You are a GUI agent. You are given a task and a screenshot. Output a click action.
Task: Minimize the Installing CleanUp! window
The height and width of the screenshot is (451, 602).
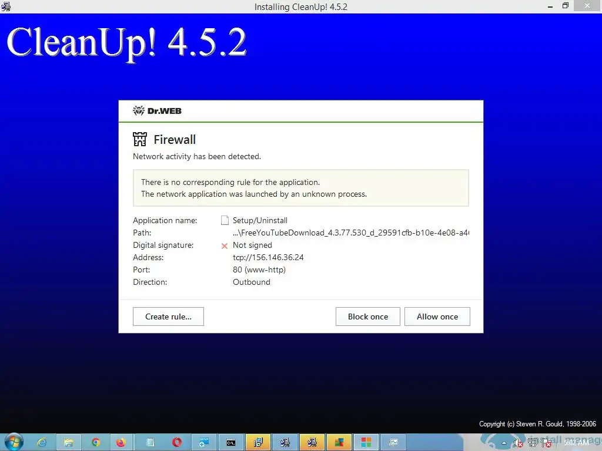coord(550,6)
